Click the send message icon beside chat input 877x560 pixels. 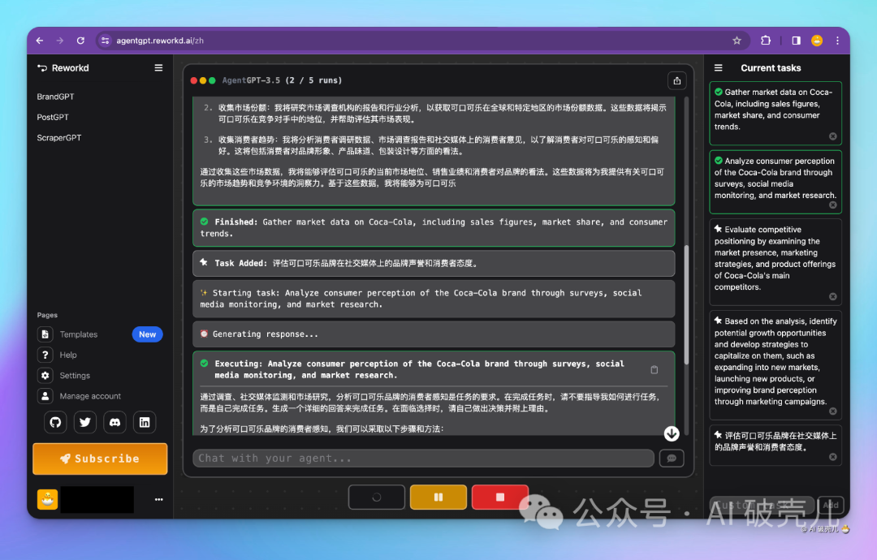click(672, 459)
